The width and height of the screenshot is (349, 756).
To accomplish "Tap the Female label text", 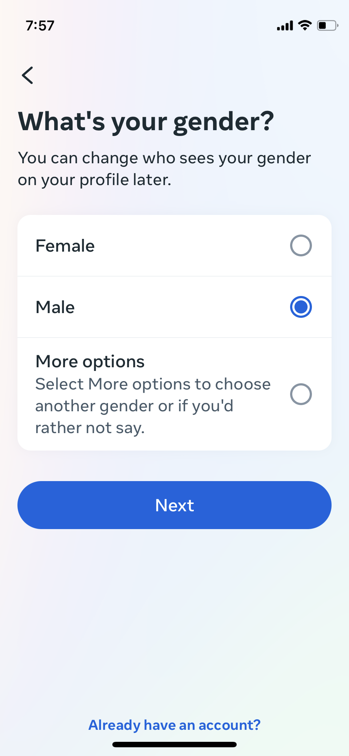I will tap(65, 246).
